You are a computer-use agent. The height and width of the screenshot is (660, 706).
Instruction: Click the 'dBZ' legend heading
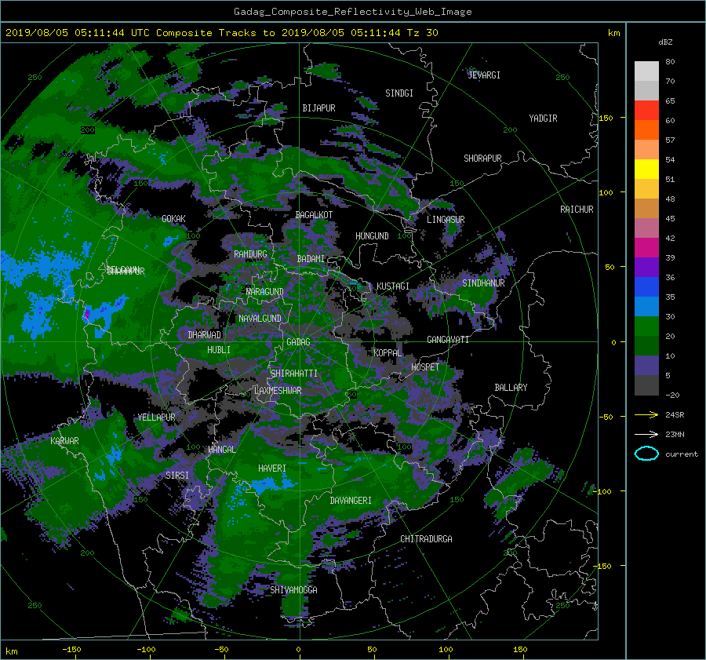coord(665,42)
